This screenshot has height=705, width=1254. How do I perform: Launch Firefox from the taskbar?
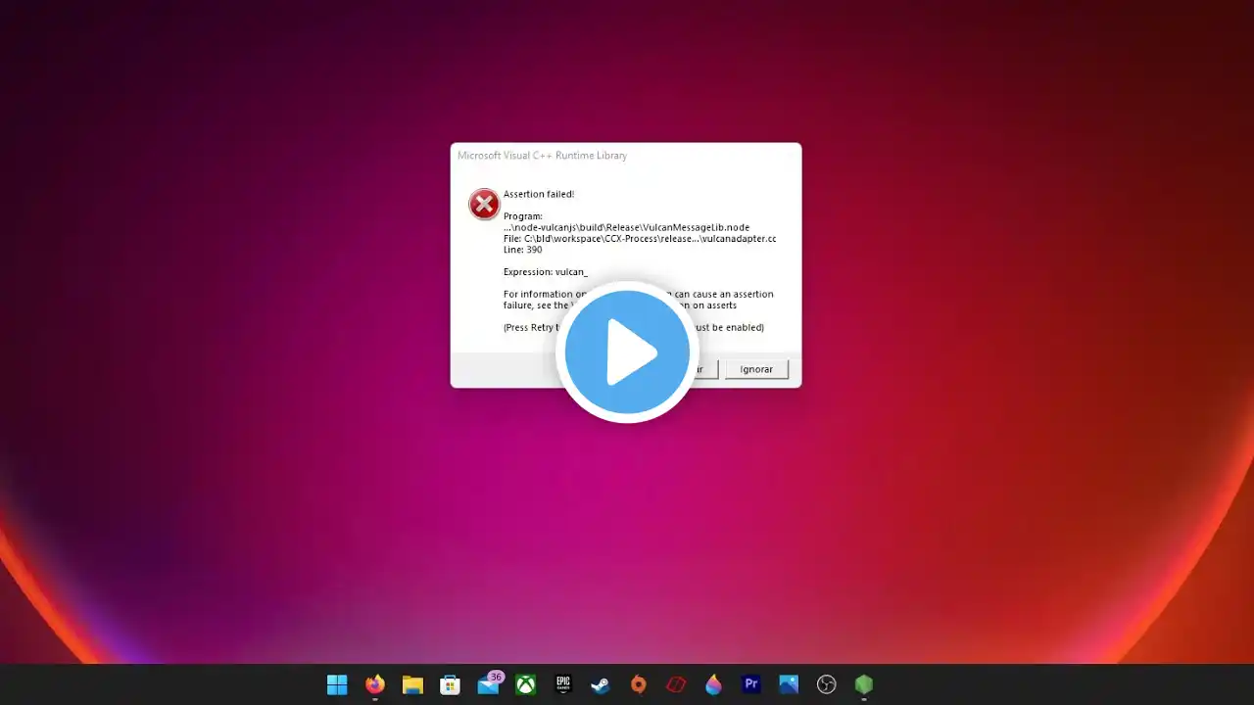point(375,684)
